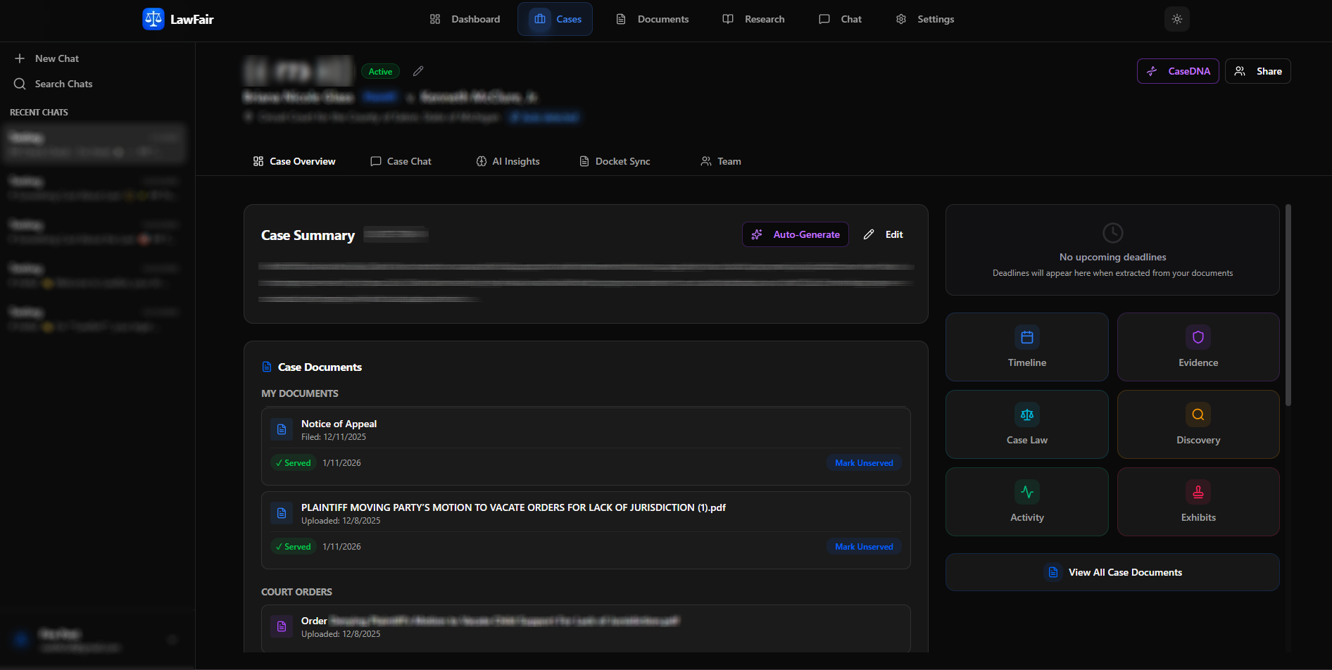Open the CaseDNA button

click(x=1178, y=71)
